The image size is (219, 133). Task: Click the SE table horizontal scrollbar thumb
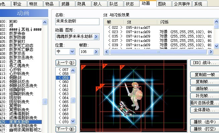click(x=158, y=52)
